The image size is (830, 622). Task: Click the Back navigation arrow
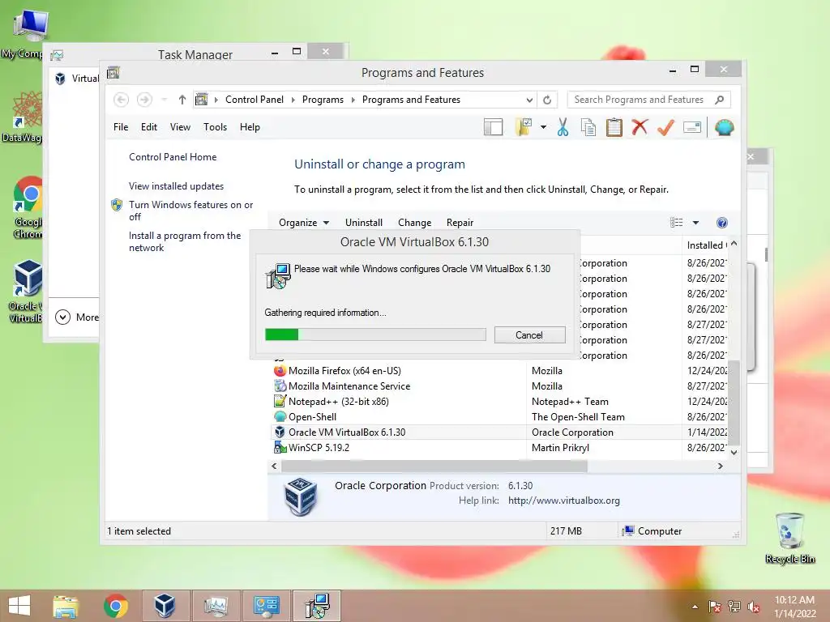[x=121, y=100]
